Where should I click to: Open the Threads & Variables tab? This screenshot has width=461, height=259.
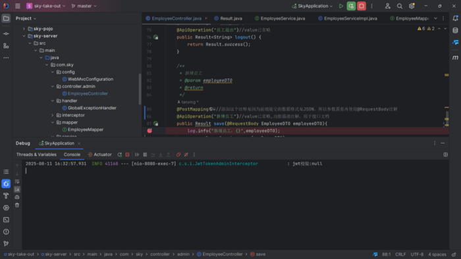(x=36, y=154)
